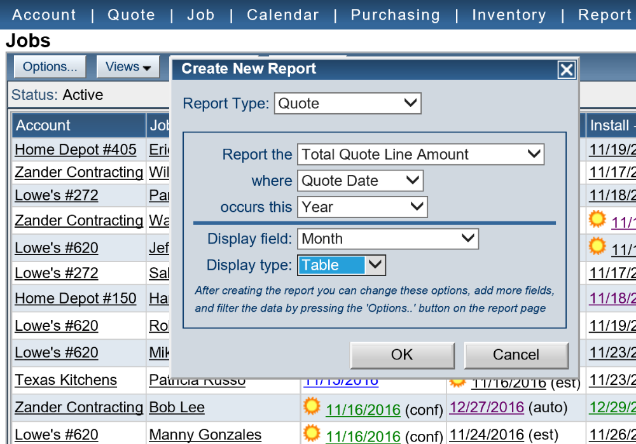Open the 'occurs this' Year dropdown
The width and height of the screenshot is (636, 444).
click(x=363, y=207)
